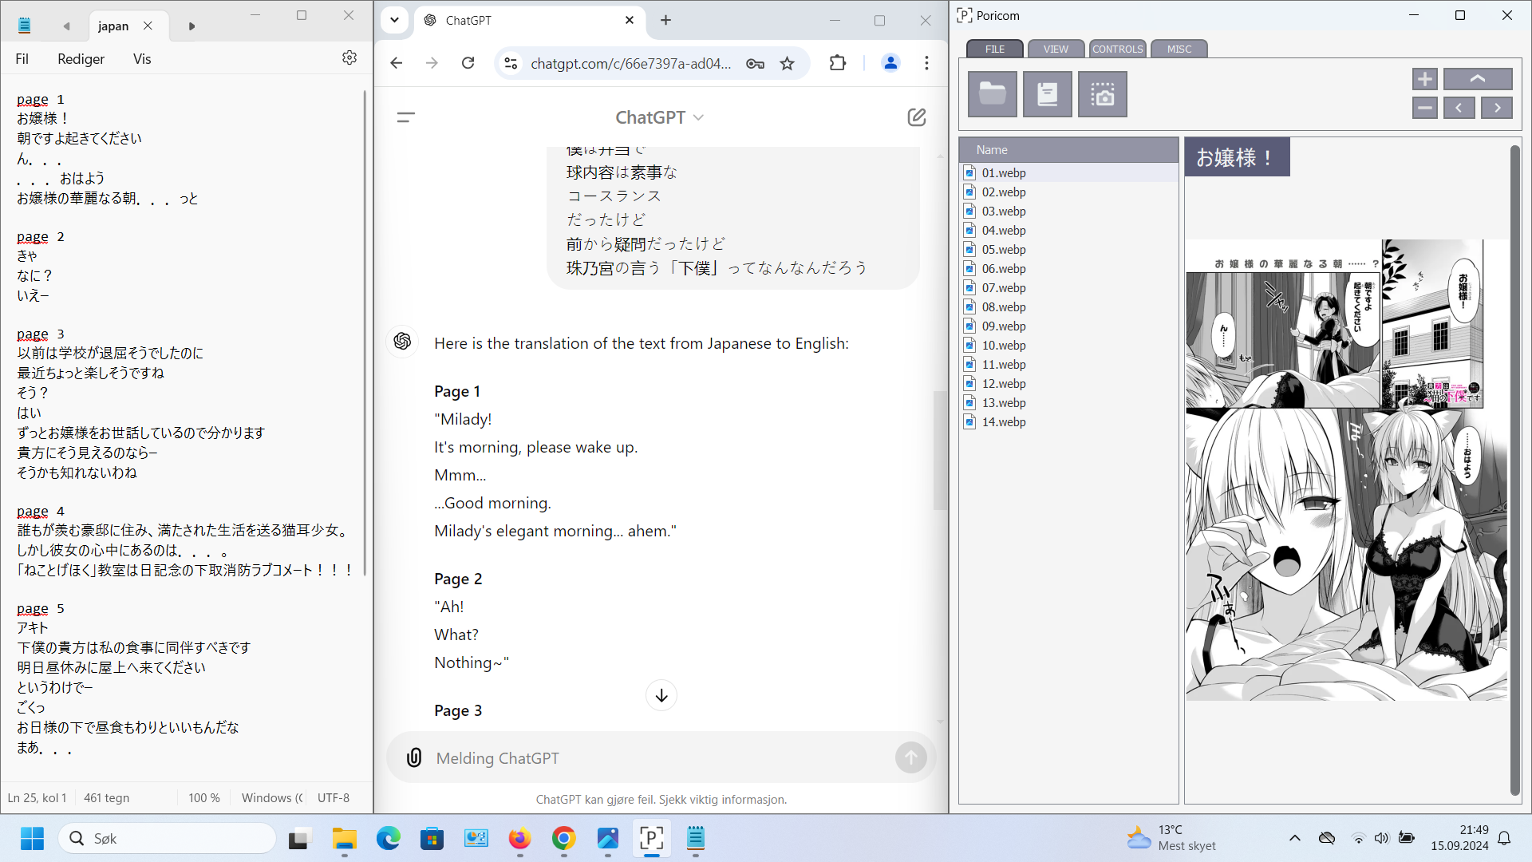
Task: Open Chrome three-dot menu
Action: click(x=926, y=63)
